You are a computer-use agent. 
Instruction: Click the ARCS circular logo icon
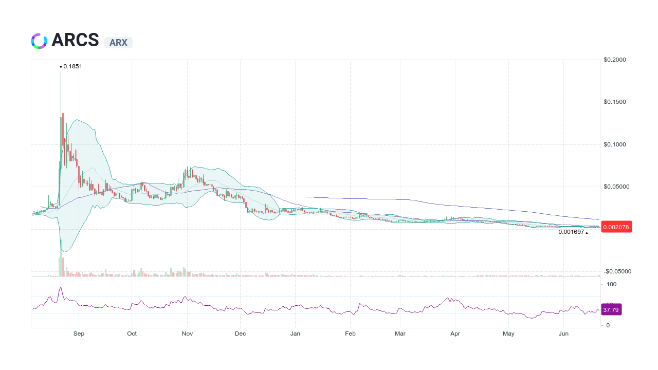coord(39,40)
